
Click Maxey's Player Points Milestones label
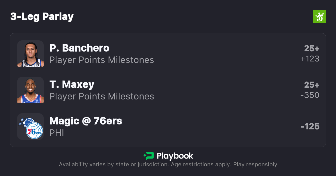point(102,96)
